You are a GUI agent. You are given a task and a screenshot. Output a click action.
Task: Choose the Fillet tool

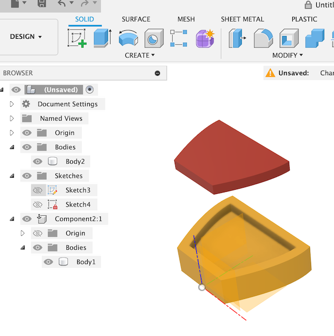(x=263, y=38)
